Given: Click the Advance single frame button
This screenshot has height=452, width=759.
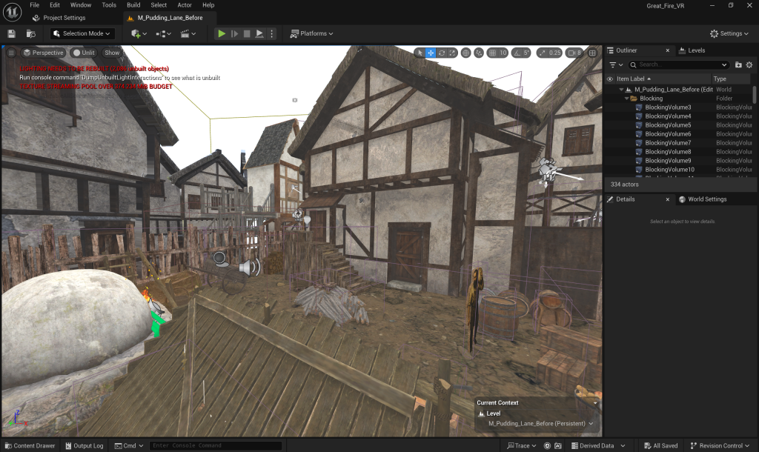Looking at the screenshot, I should click(x=235, y=34).
